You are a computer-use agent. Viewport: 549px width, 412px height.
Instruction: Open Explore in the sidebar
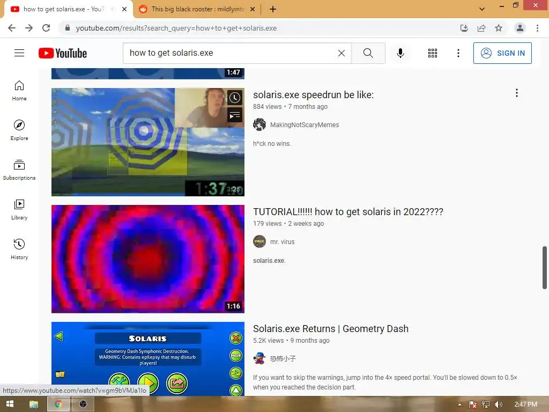tap(19, 130)
